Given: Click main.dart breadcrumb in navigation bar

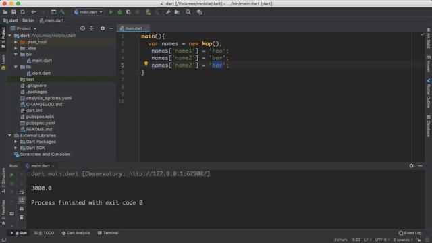Looking at the screenshot, I should (x=51, y=20).
